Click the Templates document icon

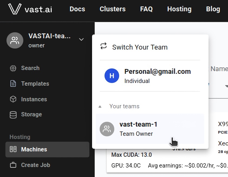point(13,84)
